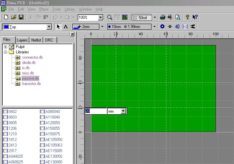Viewport: 234px width, 164px height.
Task: Click the component placement icon
Action: click(177, 27)
